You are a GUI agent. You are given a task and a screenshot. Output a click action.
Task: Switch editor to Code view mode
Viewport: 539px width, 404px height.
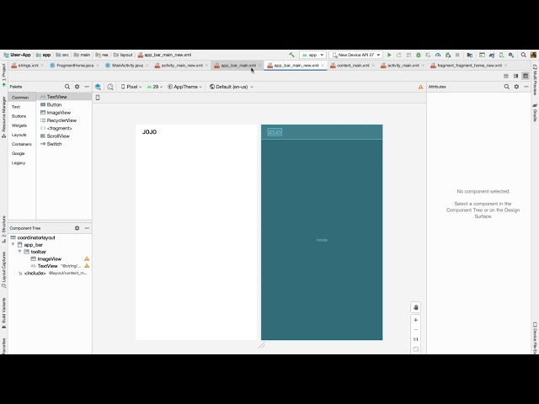pos(506,76)
